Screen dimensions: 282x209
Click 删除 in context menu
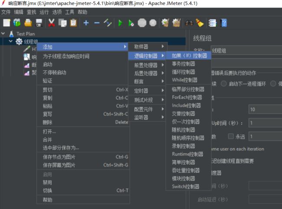[x=83, y=122]
